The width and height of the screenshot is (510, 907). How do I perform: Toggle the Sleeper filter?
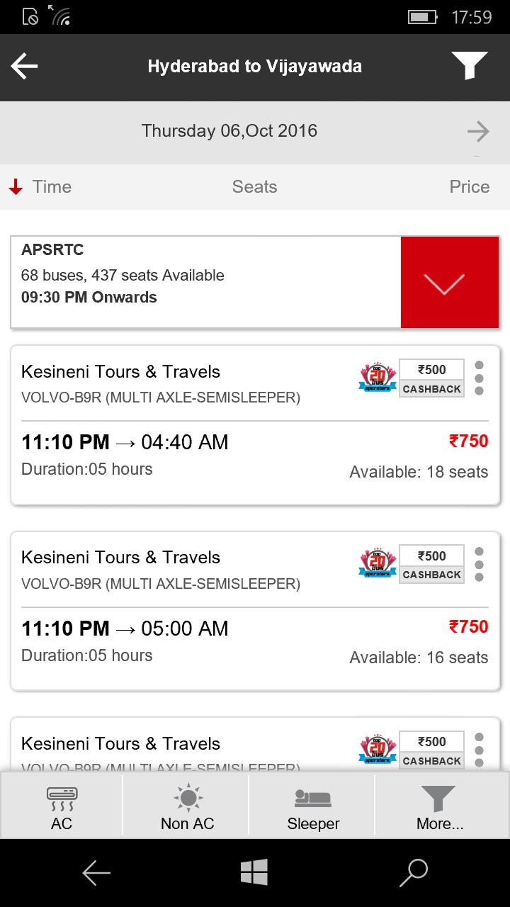(x=313, y=808)
